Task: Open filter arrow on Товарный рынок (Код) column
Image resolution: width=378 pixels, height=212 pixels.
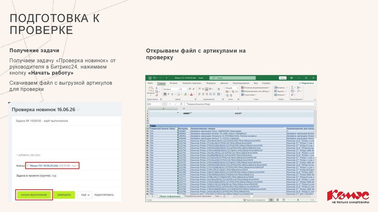Action: coord(176,129)
